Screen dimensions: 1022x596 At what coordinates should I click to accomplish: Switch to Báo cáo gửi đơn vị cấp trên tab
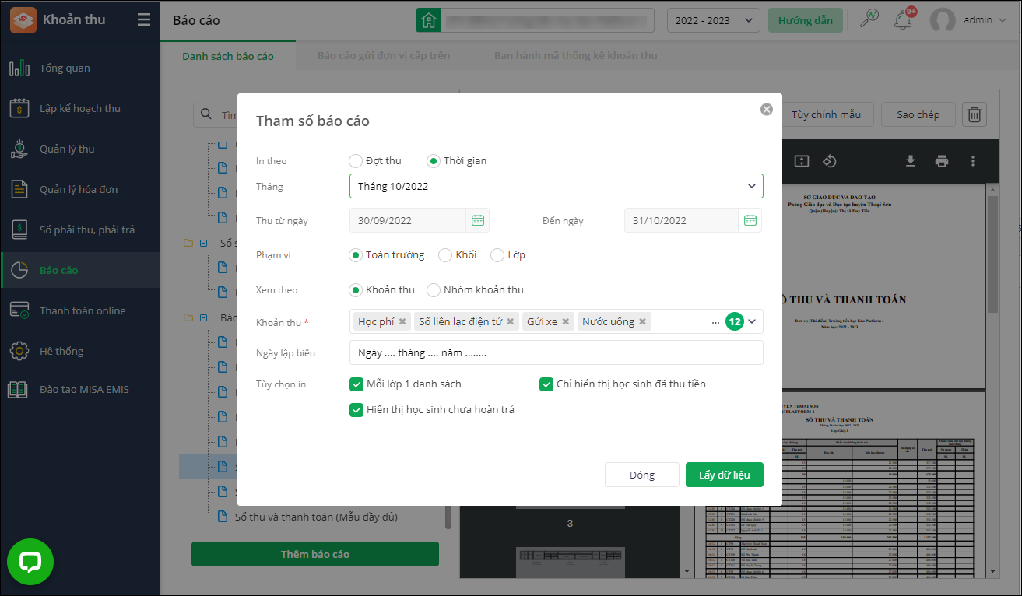[384, 56]
